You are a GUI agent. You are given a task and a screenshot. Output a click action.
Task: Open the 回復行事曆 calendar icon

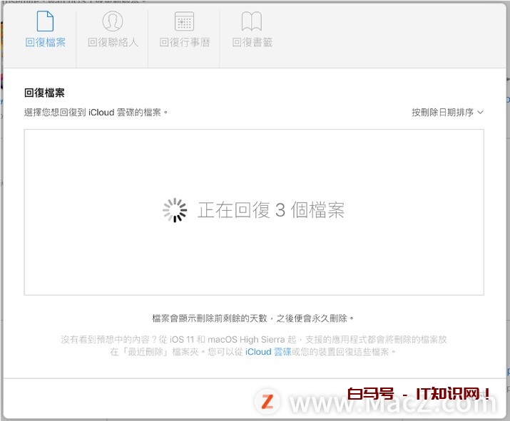(x=184, y=21)
